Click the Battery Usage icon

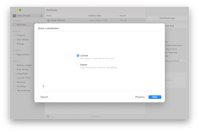[14, 65]
